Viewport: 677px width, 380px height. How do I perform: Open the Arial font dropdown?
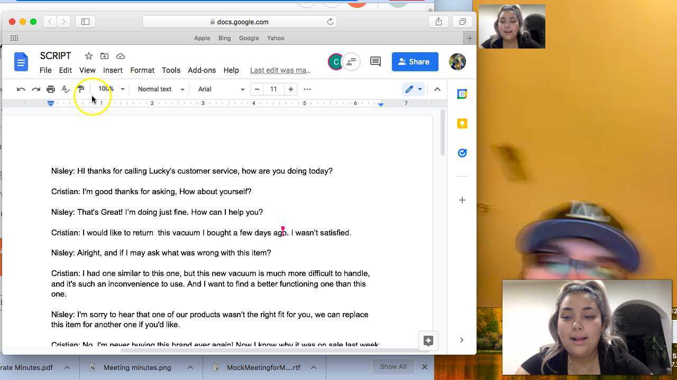(221, 89)
